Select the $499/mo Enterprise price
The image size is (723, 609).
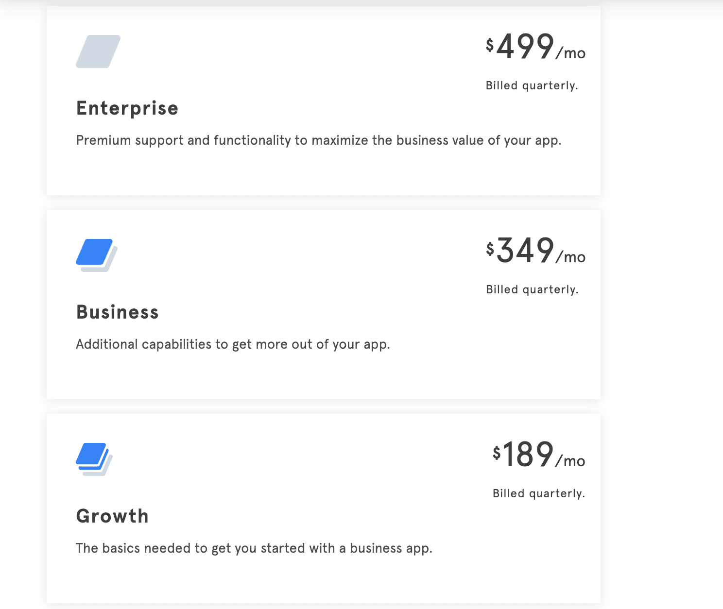click(535, 47)
